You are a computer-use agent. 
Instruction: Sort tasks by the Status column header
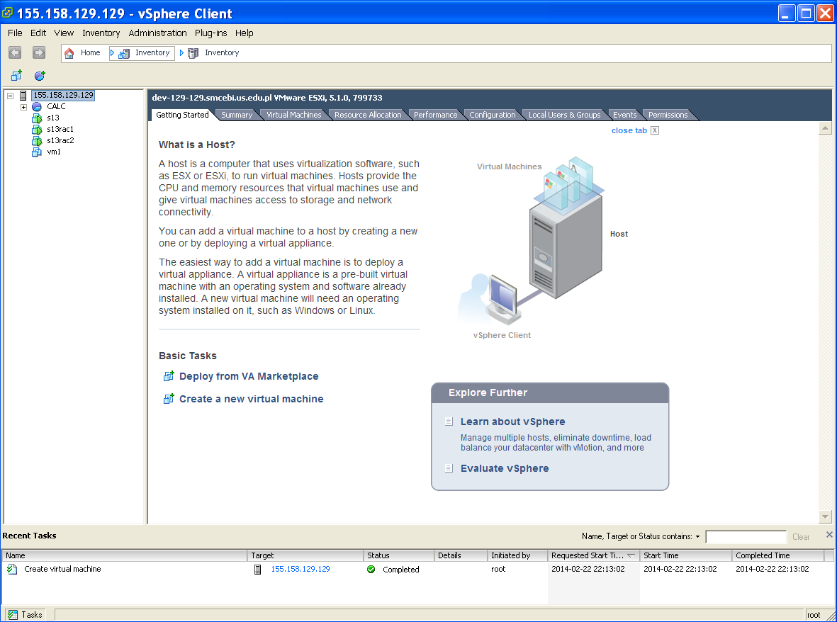click(x=399, y=555)
